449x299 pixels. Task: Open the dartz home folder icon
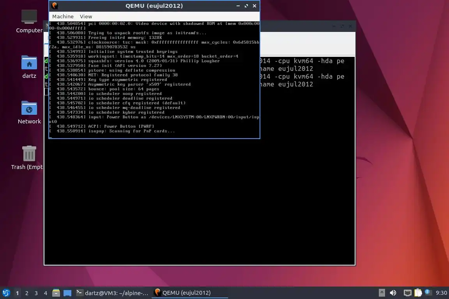point(29,67)
